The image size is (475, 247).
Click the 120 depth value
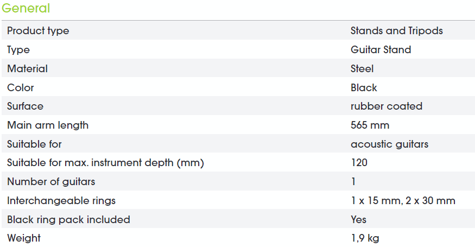[x=359, y=163]
